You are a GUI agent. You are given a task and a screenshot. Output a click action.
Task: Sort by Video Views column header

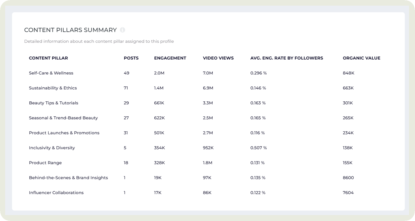(218, 58)
